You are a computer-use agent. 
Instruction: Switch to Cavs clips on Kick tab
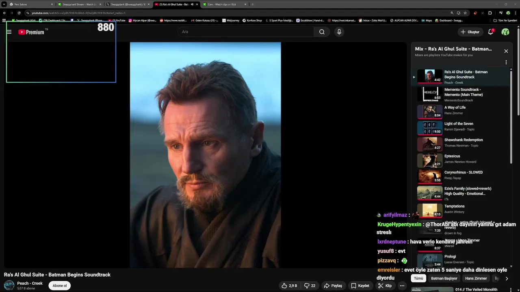224,4
